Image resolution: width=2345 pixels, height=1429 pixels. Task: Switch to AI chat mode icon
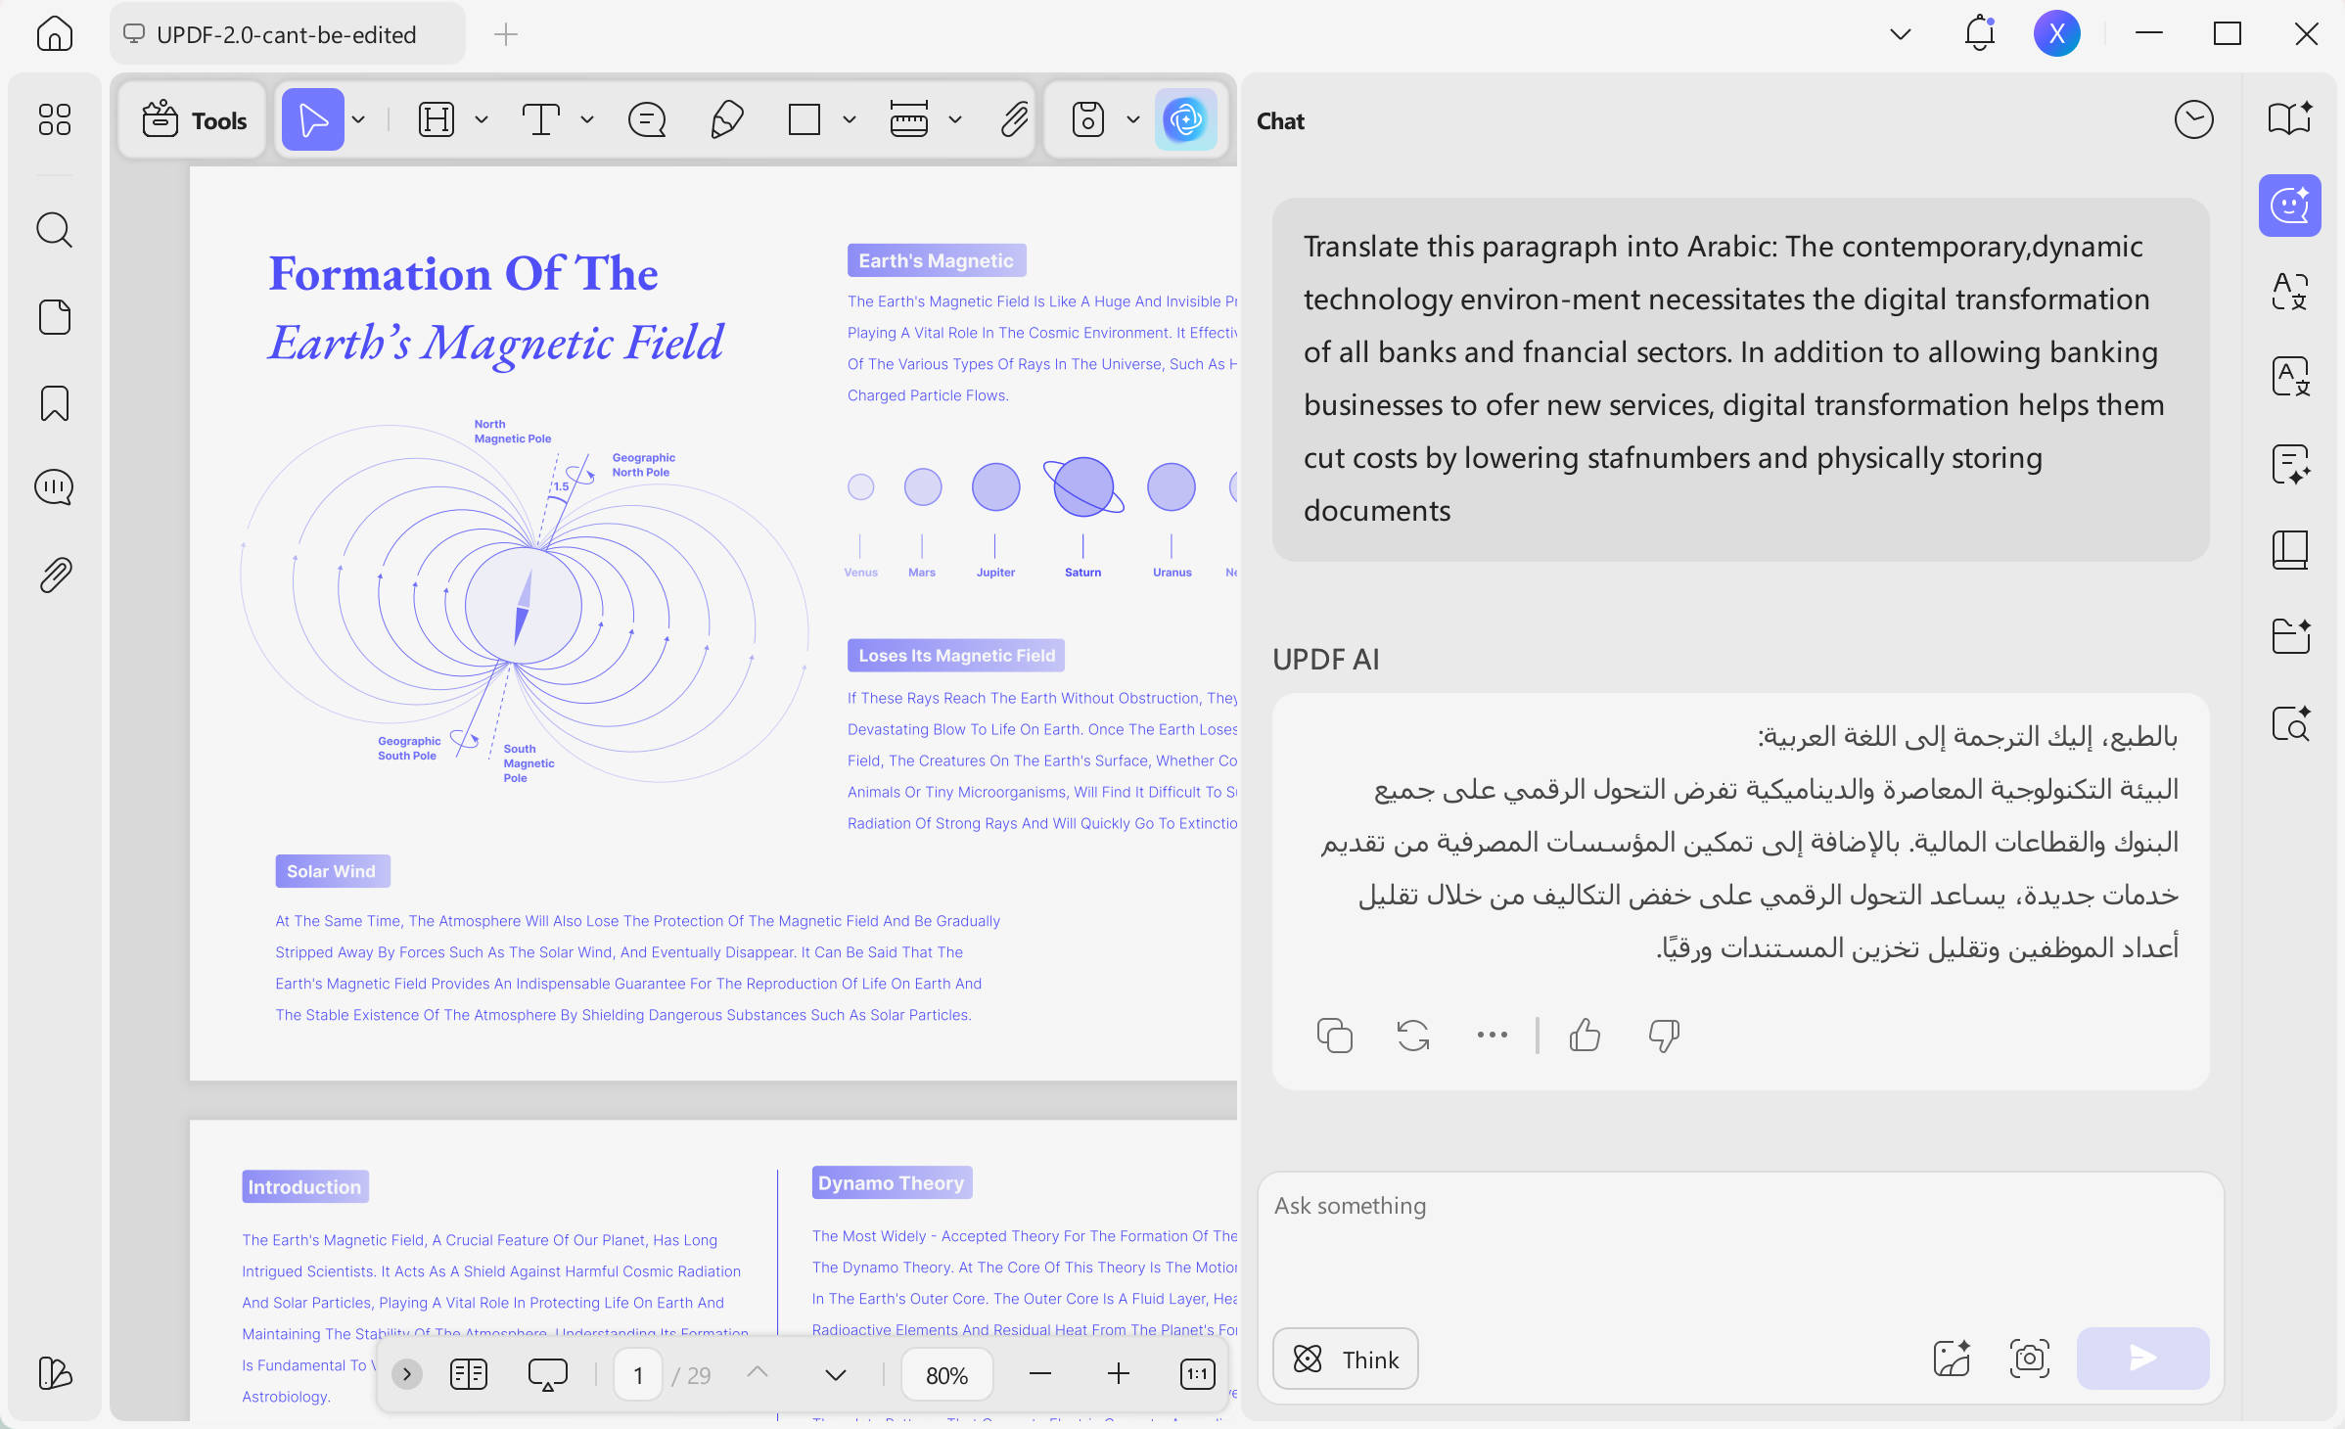(2290, 206)
